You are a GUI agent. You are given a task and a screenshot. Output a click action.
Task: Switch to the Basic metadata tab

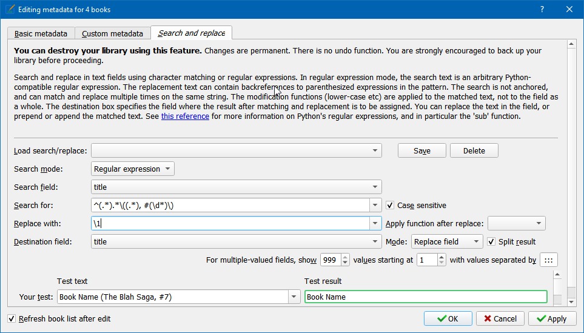[x=41, y=33]
